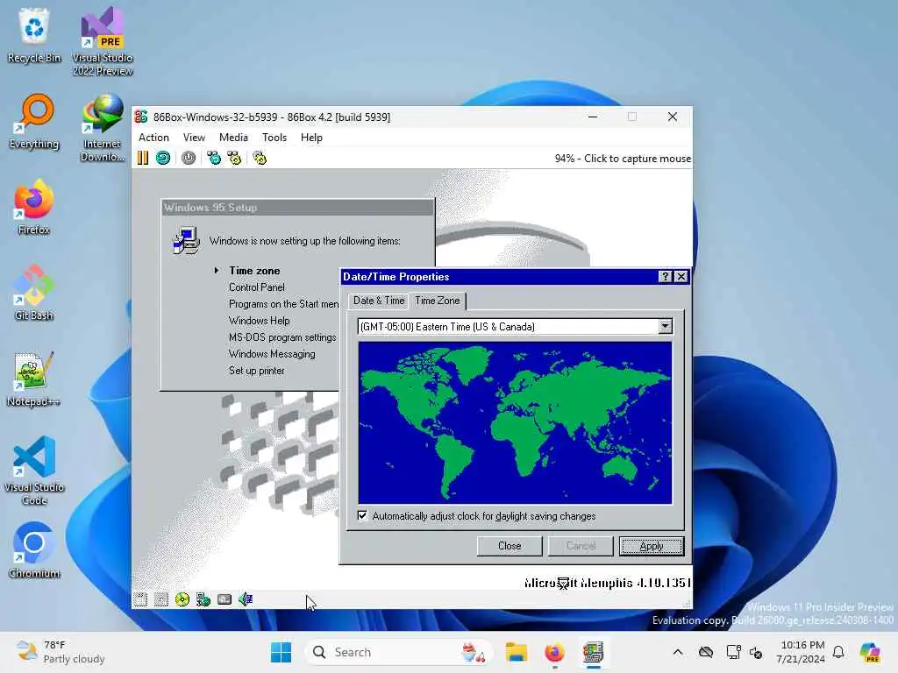898x673 pixels.
Task: Click the gray ACPI shutdown power icon
Action: pos(189,158)
